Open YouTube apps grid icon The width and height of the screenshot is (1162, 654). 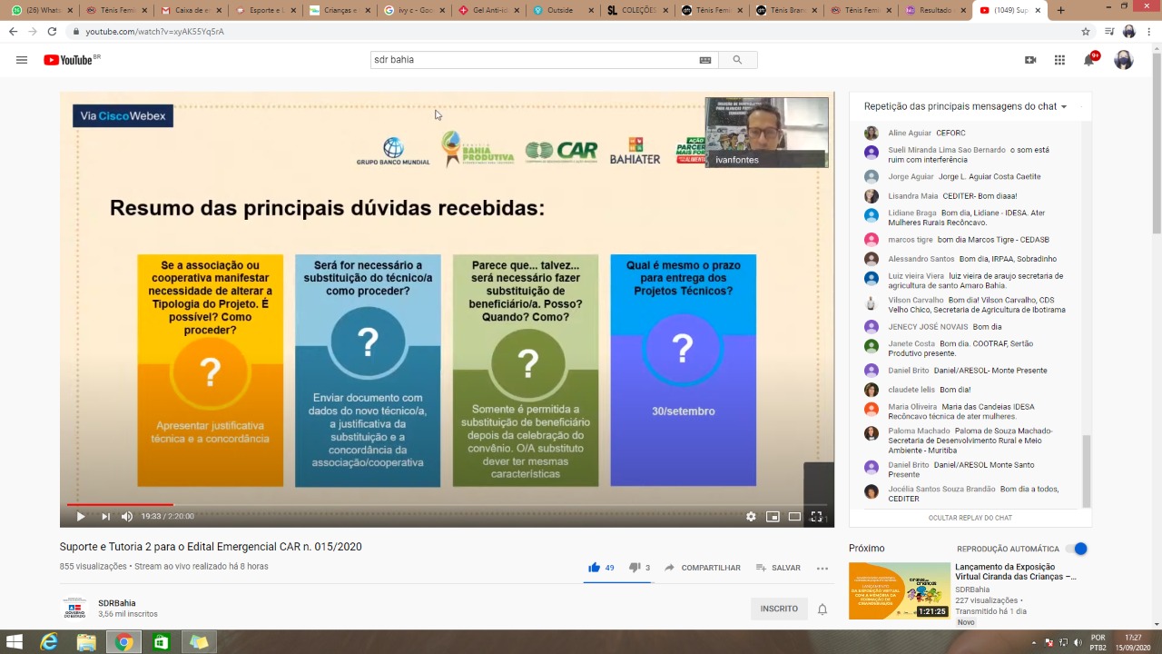tap(1059, 60)
